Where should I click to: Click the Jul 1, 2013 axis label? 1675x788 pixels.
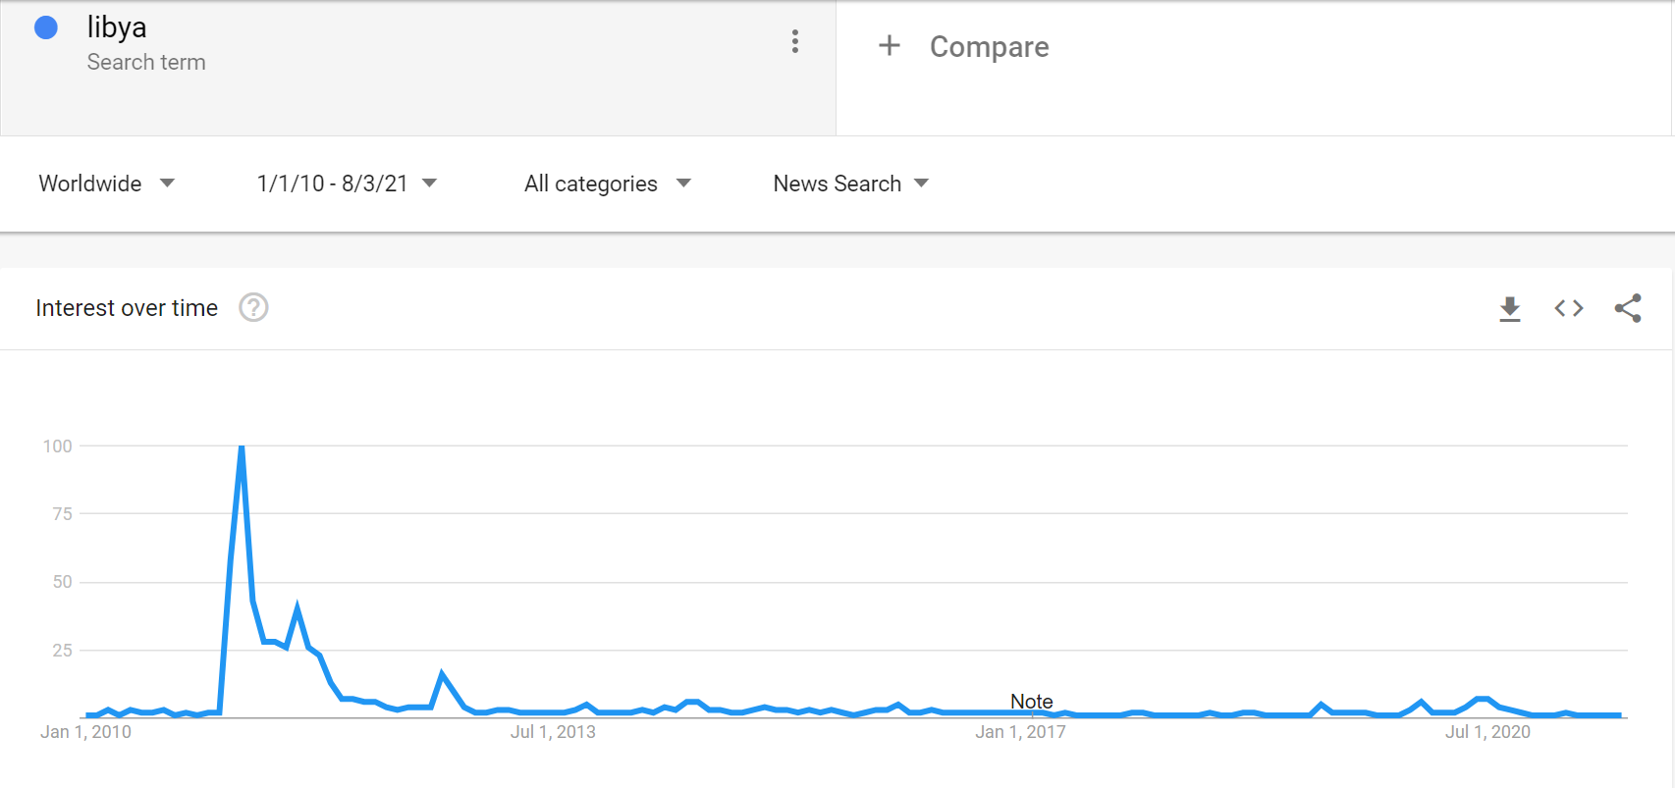(552, 731)
